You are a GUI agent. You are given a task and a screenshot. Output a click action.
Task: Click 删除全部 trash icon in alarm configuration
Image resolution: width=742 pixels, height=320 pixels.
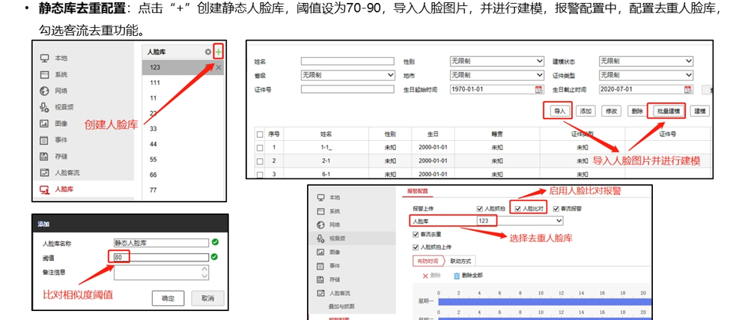point(457,276)
